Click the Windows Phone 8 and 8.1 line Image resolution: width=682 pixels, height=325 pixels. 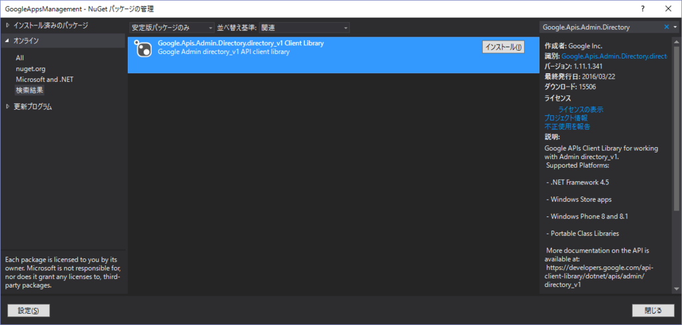587,216
